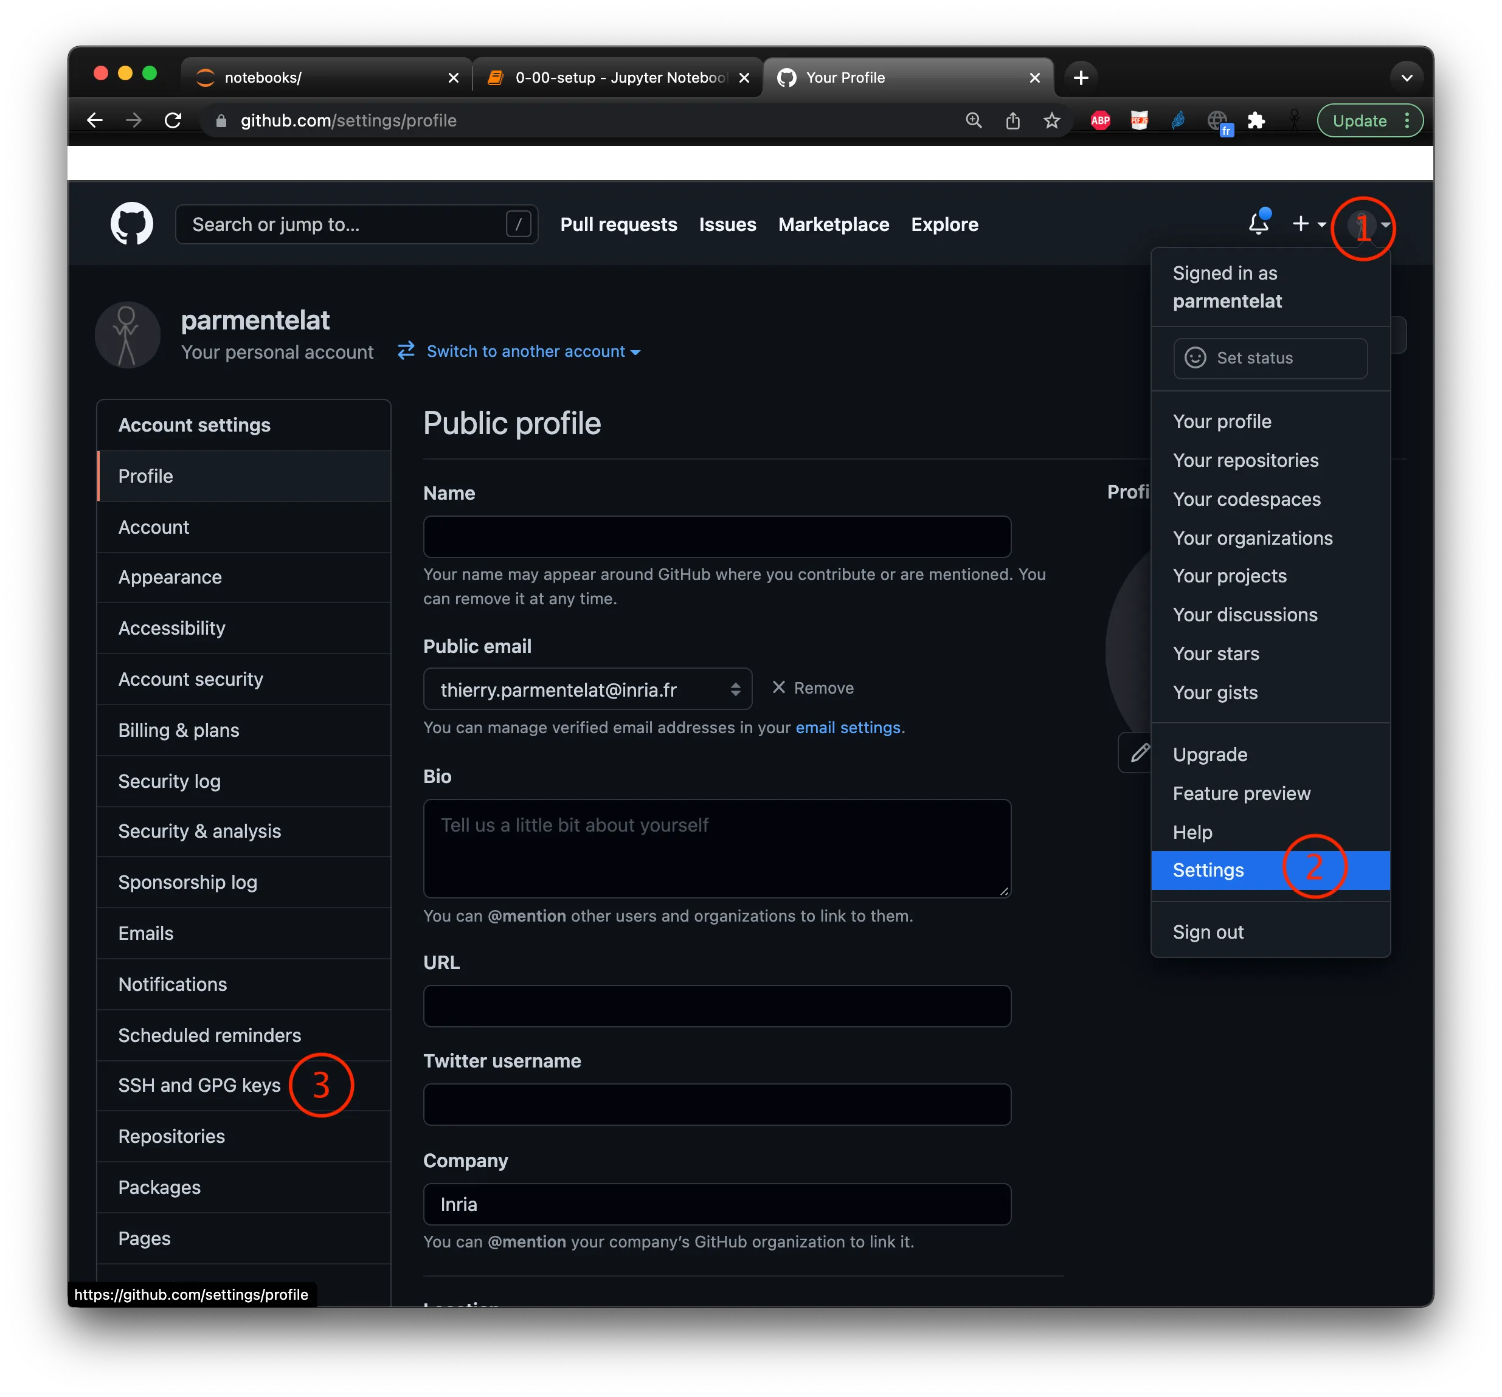Click the smiley icon in Set status

(x=1196, y=358)
